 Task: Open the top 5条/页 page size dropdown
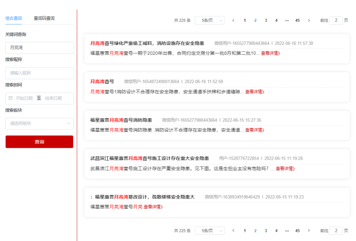[x=209, y=21]
